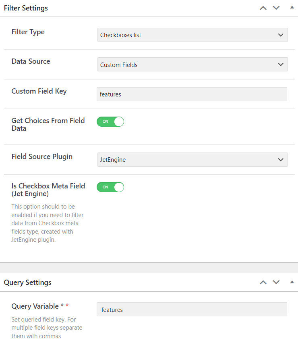Click the Field Source Plugin label
This screenshot has height=347, width=298.
(42, 157)
